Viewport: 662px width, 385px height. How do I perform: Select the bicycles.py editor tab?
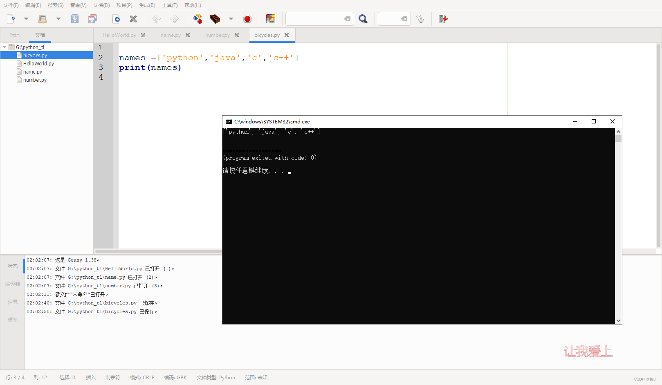pyautogui.click(x=267, y=35)
